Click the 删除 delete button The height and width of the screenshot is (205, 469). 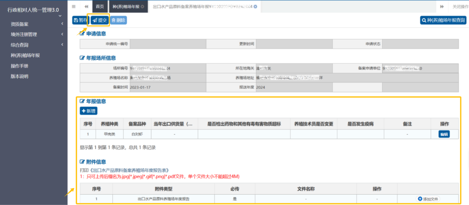pos(118,20)
